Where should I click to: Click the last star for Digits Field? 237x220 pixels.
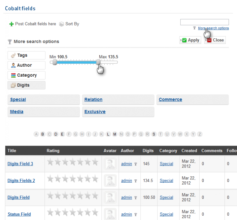pyautogui.click(x=95, y=196)
